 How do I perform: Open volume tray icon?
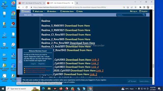[x=145, y=89]
